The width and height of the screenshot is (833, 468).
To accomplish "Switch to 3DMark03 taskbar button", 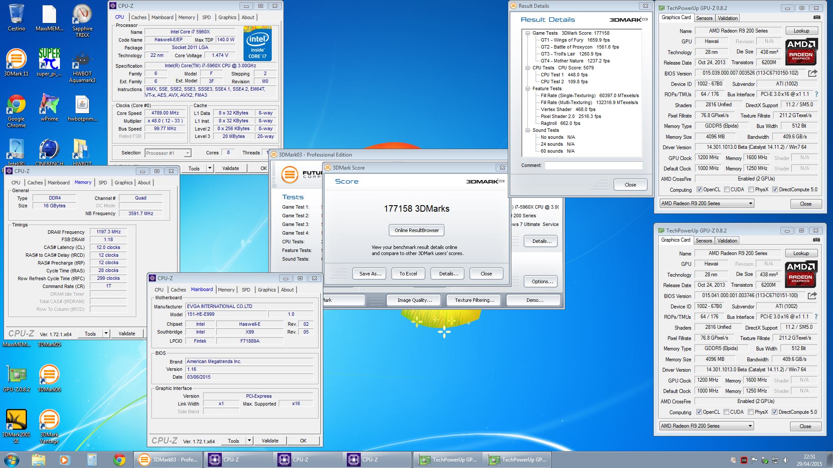I will click(x=168, y=460).
